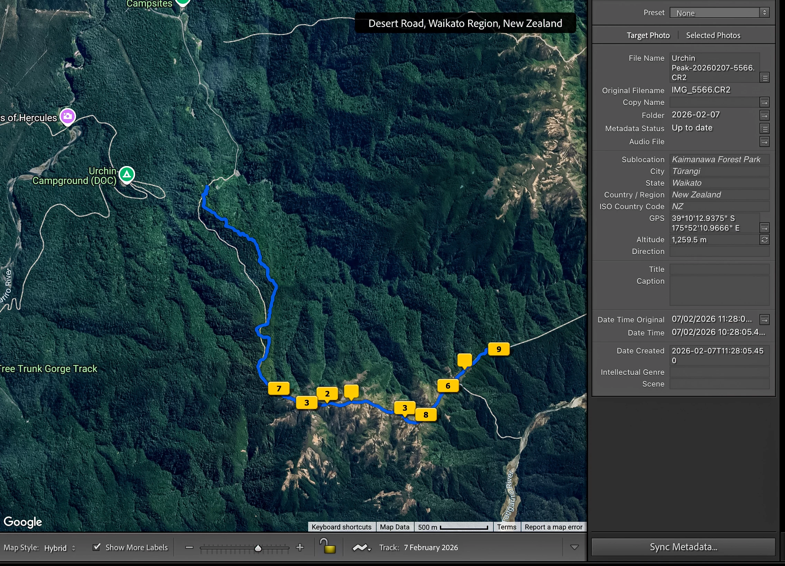The width and height of the screenshot is (785, 566).
Task: Toggle the lock markers padlock icon
Action: [x=328, y=547]
